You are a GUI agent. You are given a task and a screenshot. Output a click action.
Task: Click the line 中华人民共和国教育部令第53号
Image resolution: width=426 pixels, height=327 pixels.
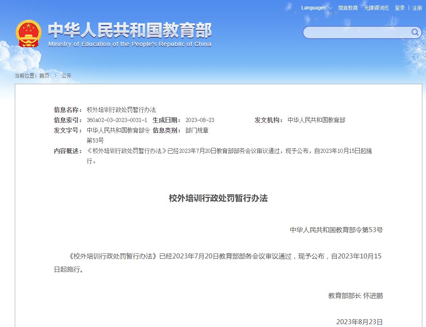point(336,230)
